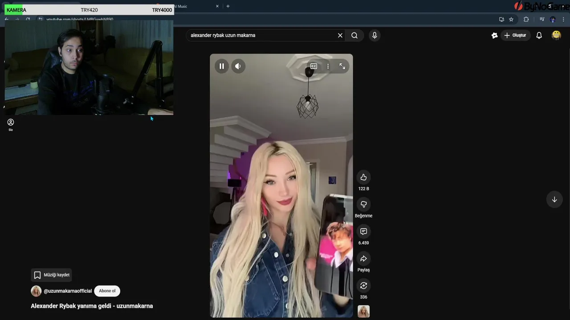Mute the Shorts video volume
The height and width of the screenshot is (320, 570).
(x=238, y=66)
